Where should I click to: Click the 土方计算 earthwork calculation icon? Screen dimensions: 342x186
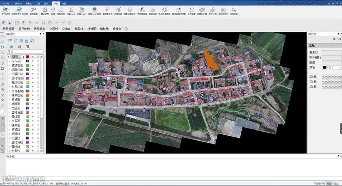click(x=212, y=10)
